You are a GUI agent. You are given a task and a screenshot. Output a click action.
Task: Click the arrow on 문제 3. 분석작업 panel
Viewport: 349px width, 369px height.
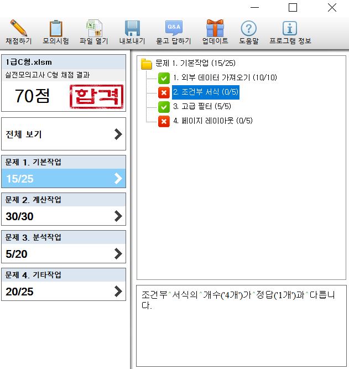[x=118, y=253]
